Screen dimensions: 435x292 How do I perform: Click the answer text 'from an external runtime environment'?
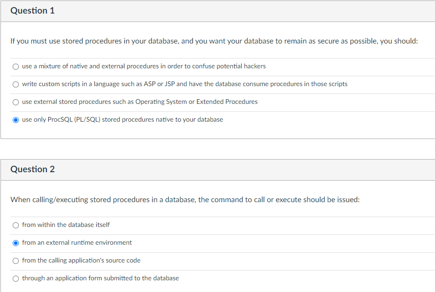77,242
